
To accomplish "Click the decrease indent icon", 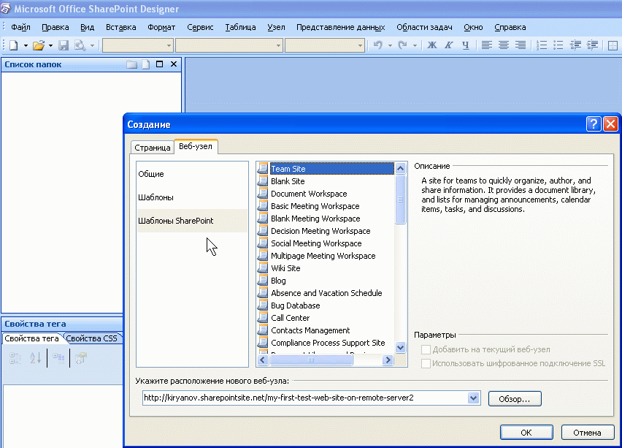I will pos(575,45).
